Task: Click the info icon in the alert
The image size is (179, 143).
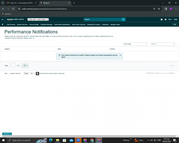Action: (x=59, y=55)
